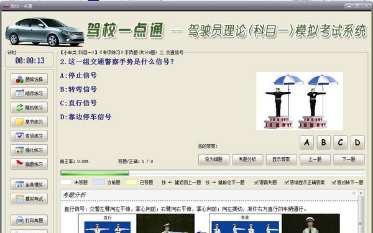Click the white 未答题 legend swatch

click(66, 182)
